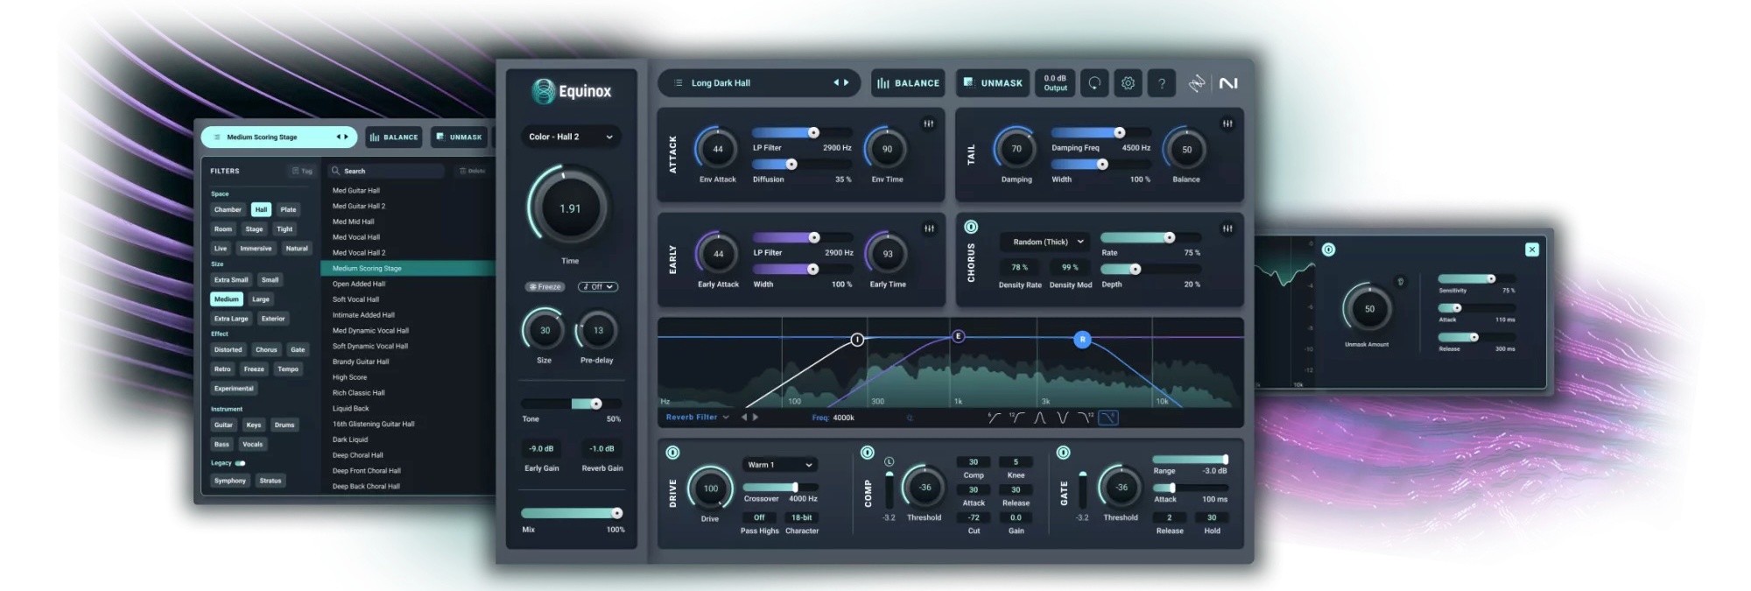The image size is (1751, 591).
Task: Adjust the Mix slider
Action: coord(572,513)
